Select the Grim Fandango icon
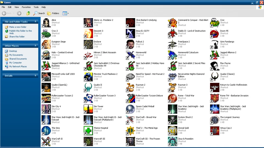This screenshot has width=264, height=148. click(215, 44)
